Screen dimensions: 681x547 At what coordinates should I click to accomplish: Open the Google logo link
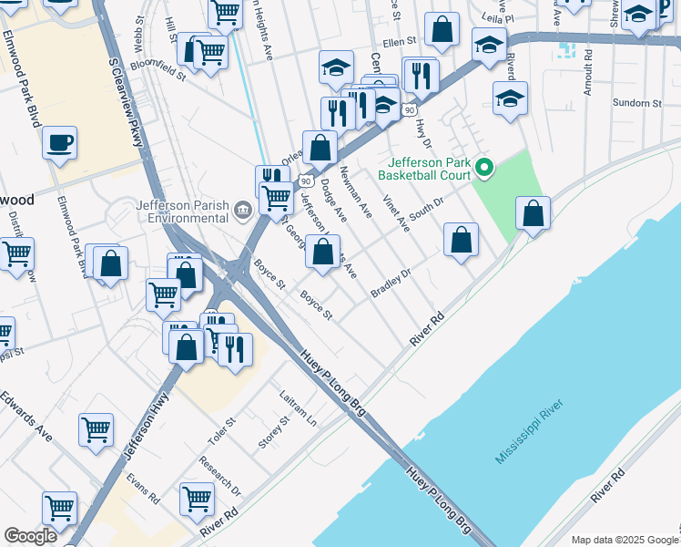coord(30,537)
